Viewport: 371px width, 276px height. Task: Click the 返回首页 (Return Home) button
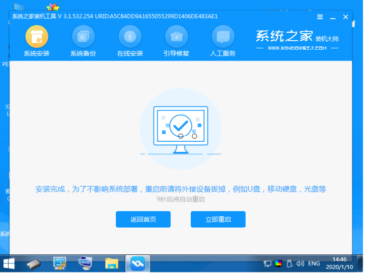[x=143, y=219]
